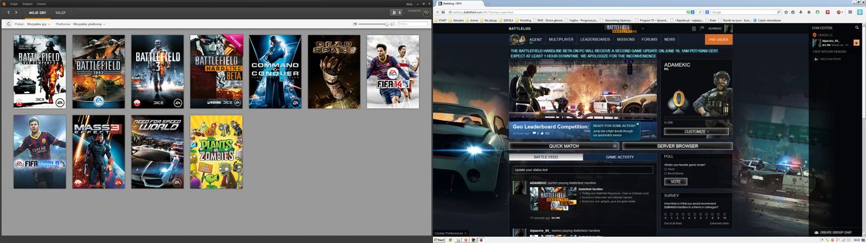
Task: Select the FIFA World game cover
Action: click(x=40, y=152)
